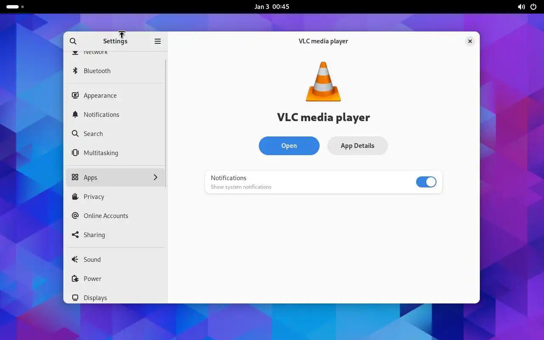Open Power settings panel
The height and width of the screenshot is (340, 544).
115,279
